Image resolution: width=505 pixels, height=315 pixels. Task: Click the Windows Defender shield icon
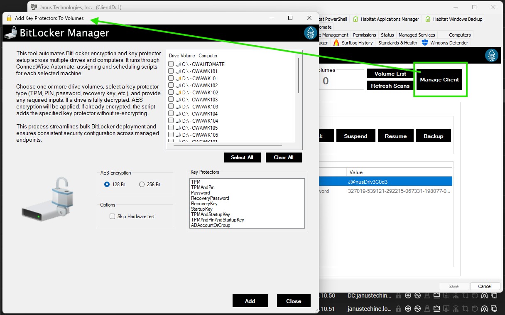click(x=424, y=42)
